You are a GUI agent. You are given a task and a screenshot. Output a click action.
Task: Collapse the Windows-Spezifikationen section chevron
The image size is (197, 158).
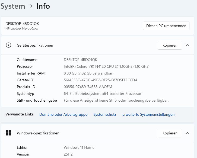coord(188,133)
